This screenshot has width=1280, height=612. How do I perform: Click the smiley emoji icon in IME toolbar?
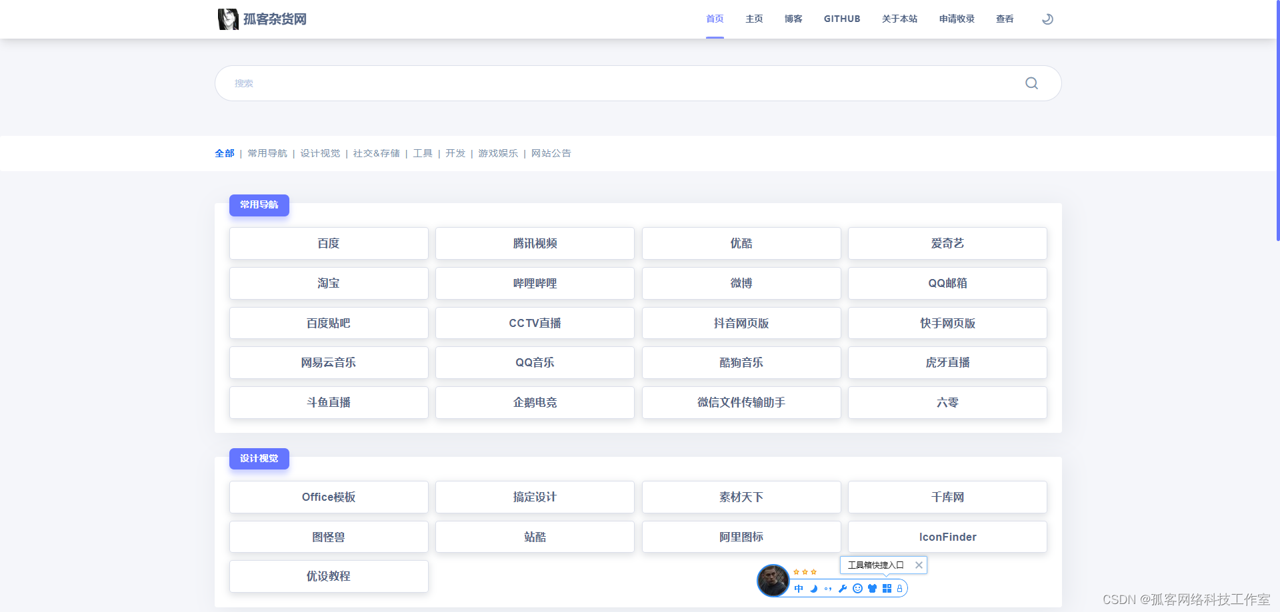pyautogui.click(x=857, y=589)
